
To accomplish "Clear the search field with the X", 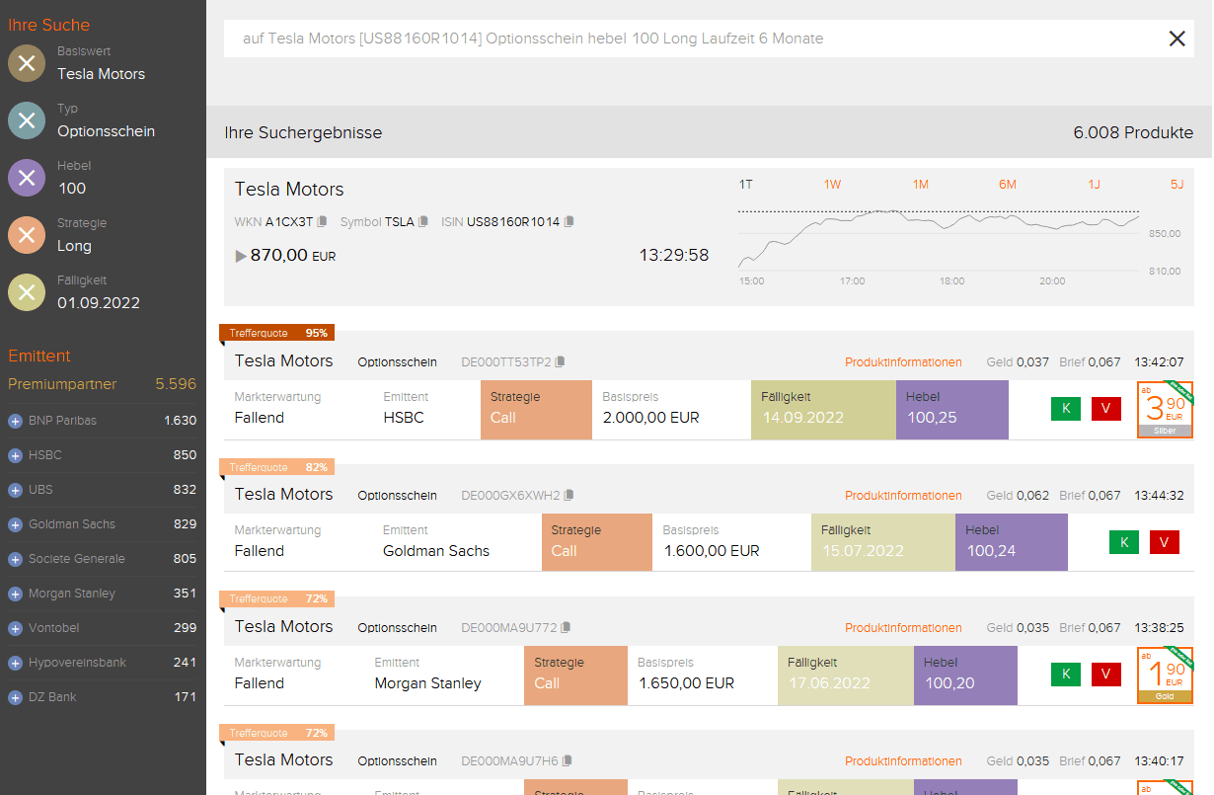I will [1176, 39].
